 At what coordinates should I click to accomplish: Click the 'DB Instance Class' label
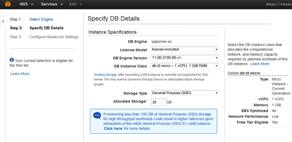tap(130, 66)
